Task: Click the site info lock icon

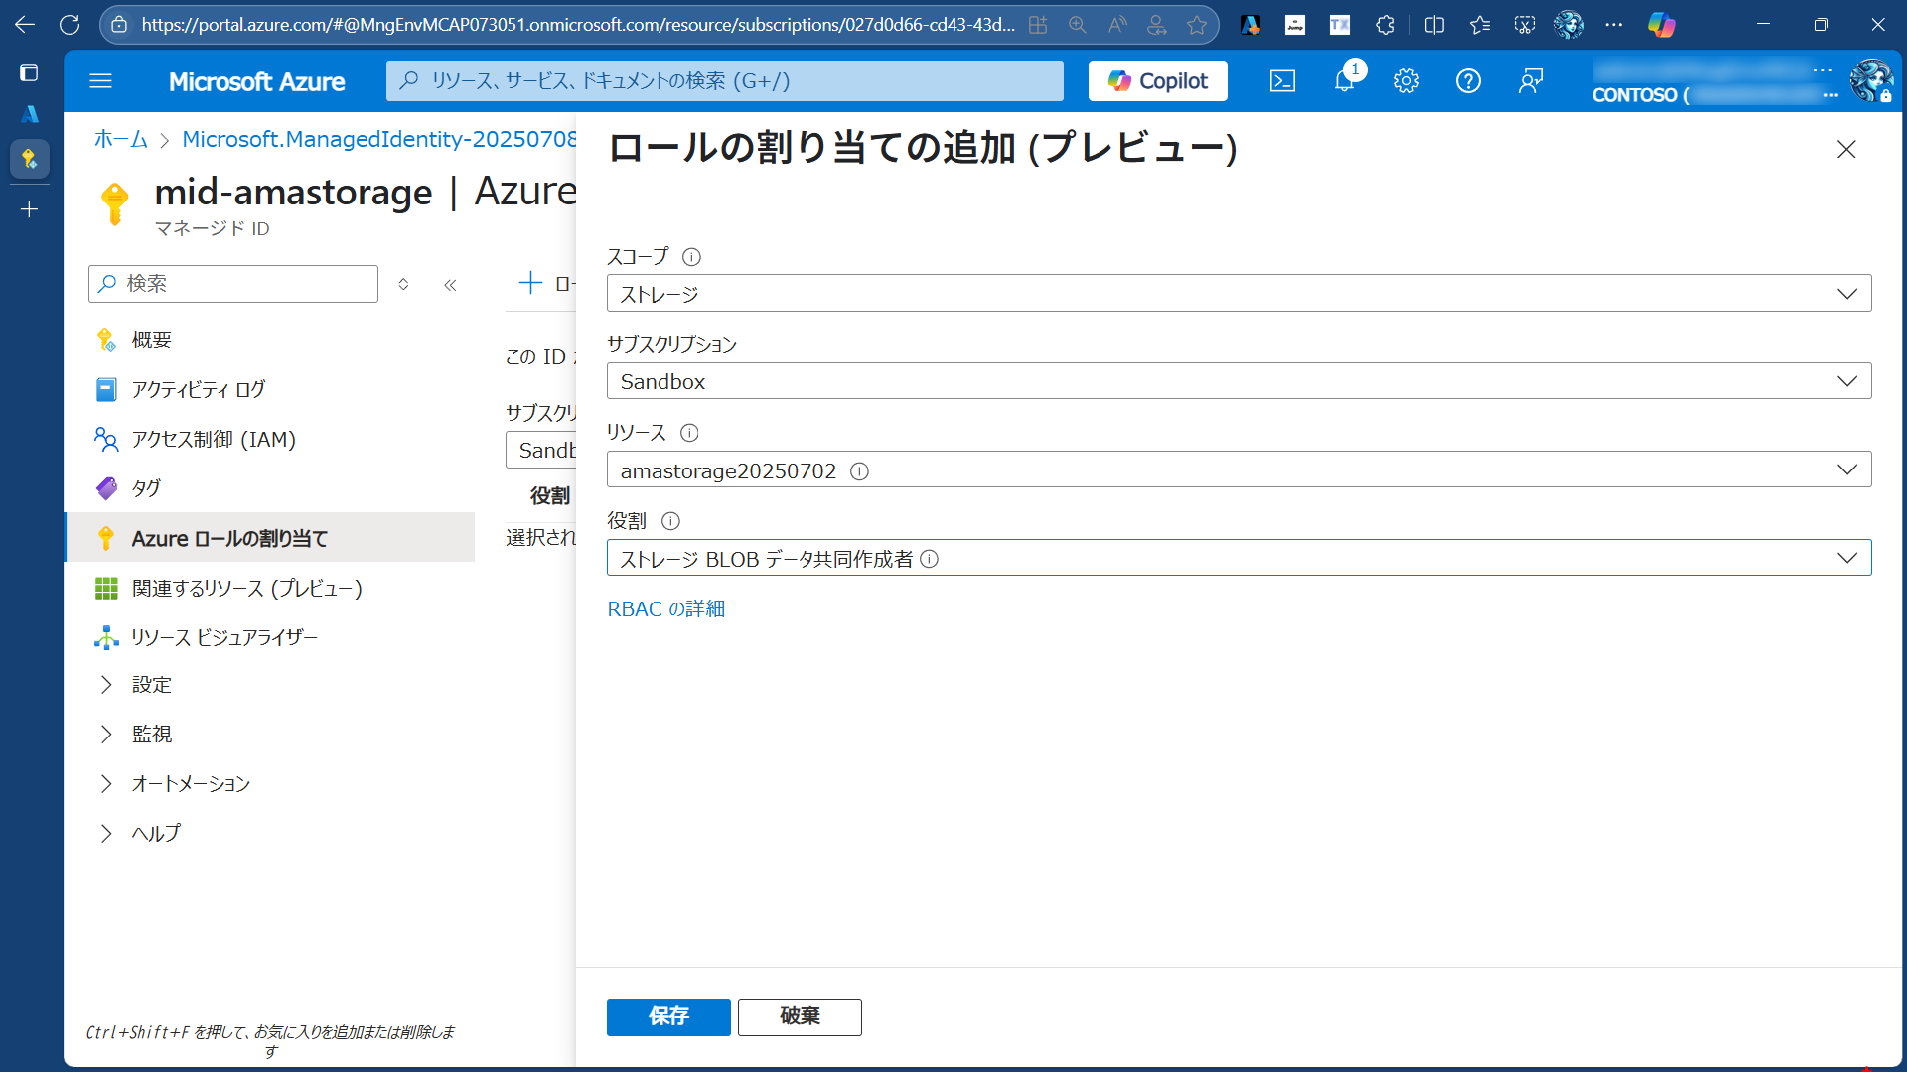Action: coord(119,25)
